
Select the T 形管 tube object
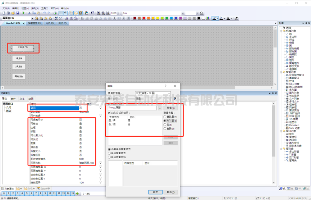pyautogui.click(x=294, y=155)
